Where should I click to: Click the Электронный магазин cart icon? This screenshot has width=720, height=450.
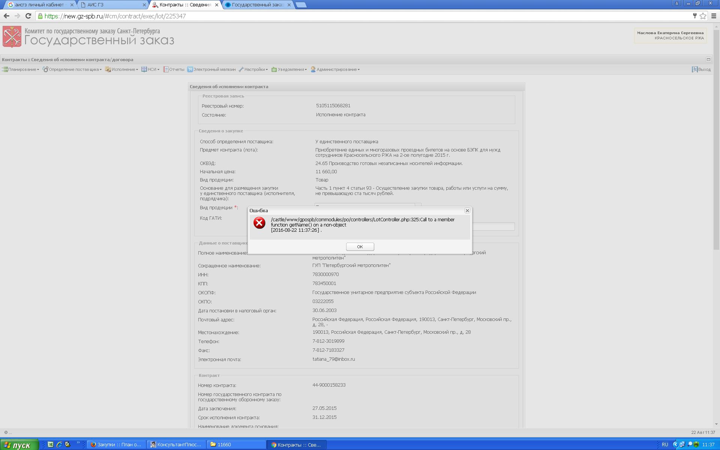(190, 69)
